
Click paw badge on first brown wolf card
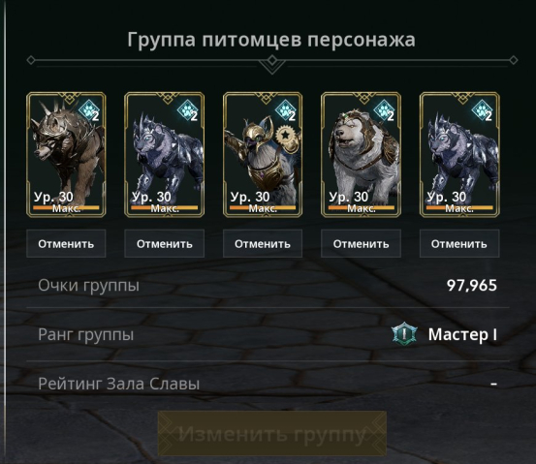[88, 110]
